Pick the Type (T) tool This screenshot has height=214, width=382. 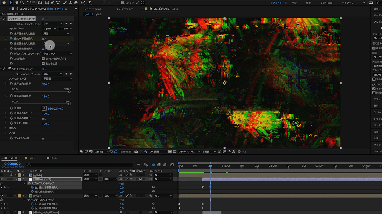pyautogui.click(x=58, y=2)
